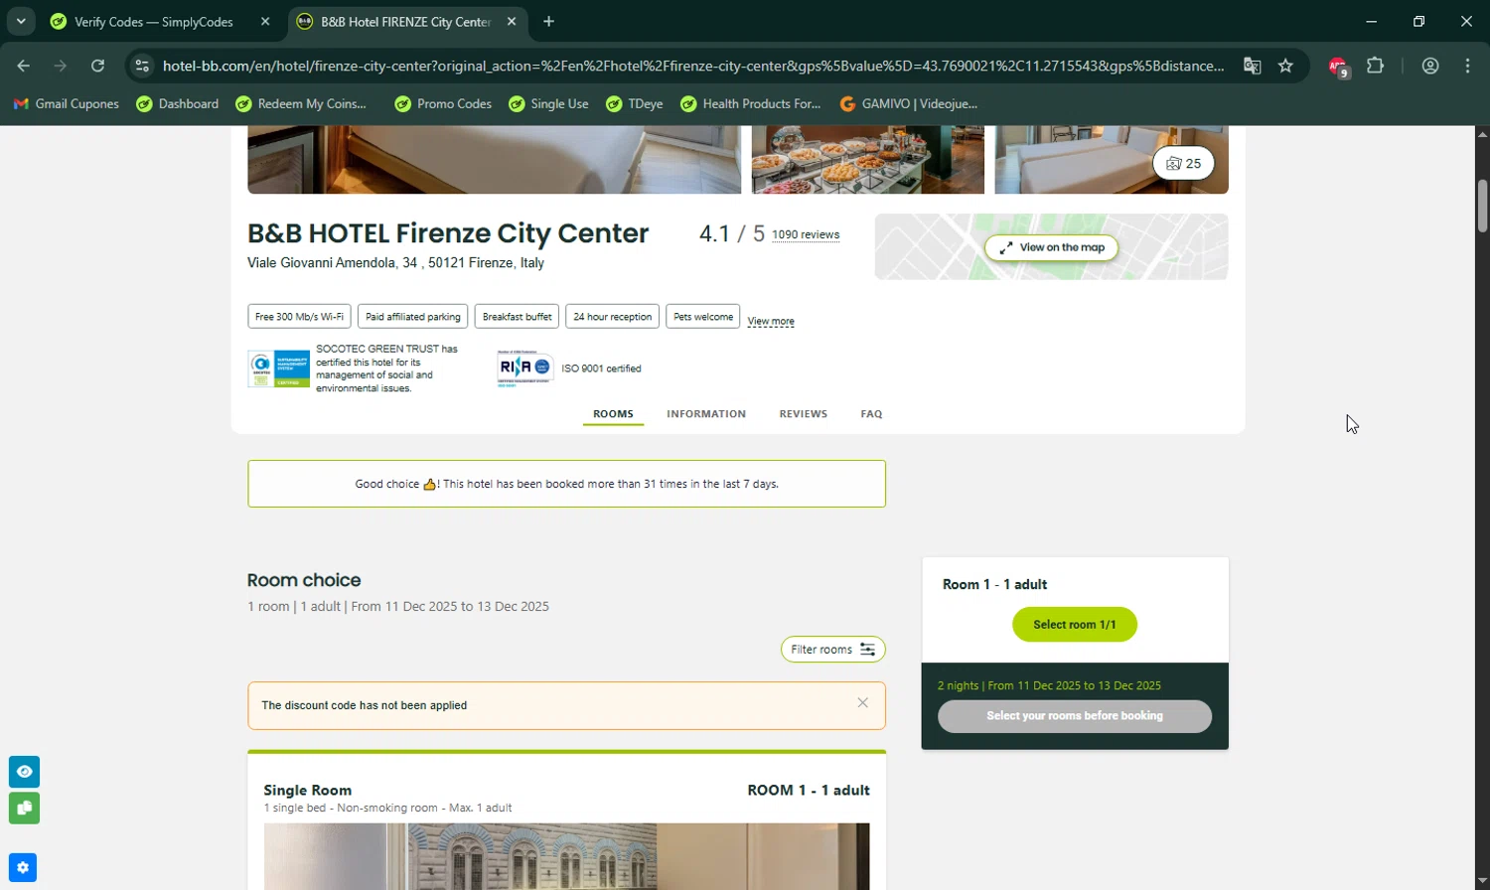The height and width of the screenshot is (890, 1490).
Task: Reload the current page
Action: click(x=97, y=66)
